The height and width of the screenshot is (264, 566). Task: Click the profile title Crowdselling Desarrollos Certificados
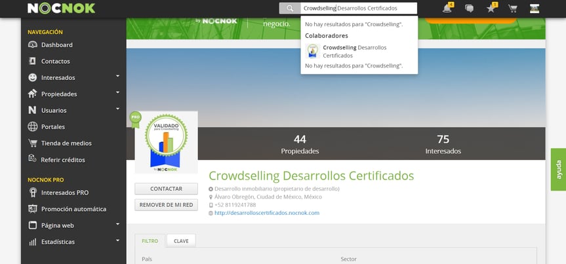[311, 176]
